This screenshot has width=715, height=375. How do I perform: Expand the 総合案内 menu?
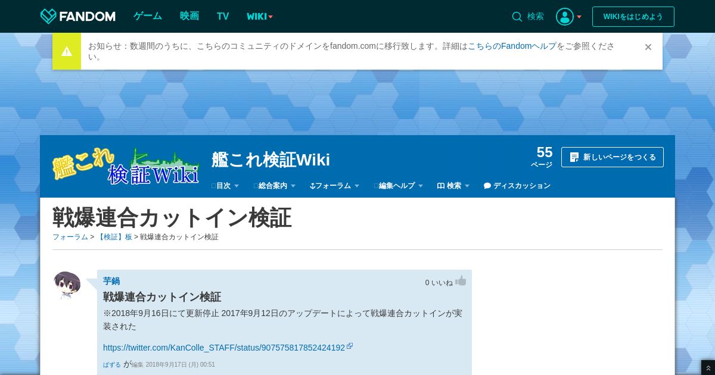[275, 186]
